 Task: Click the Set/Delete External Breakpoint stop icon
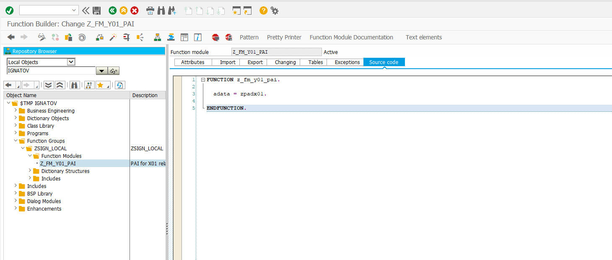(x=229, y=37)
